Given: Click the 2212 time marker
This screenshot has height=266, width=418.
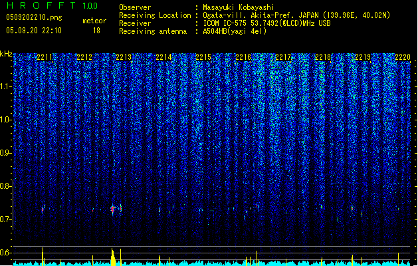Looking at the screenshot, I should coord(84,57).
